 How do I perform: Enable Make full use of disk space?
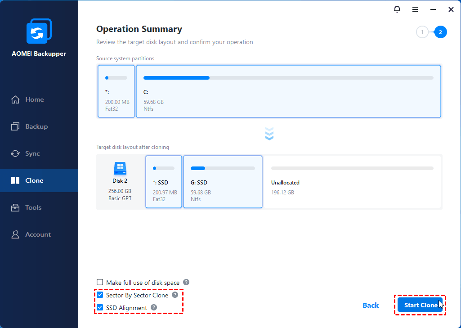100,283
